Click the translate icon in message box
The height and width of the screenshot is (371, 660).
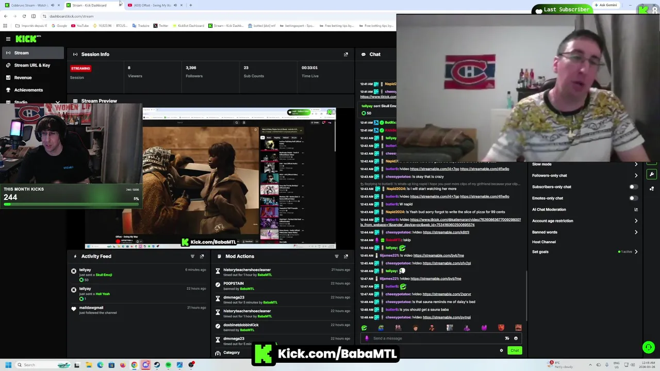tap(507, 339)
